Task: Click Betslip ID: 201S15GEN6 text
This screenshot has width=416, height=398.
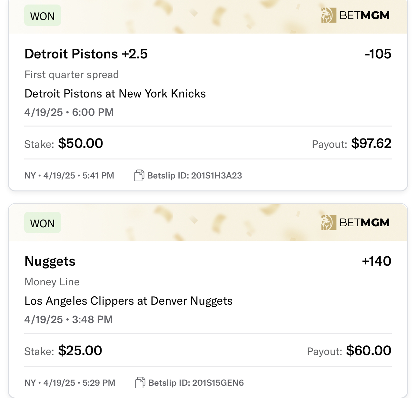Action: point(196,383)
